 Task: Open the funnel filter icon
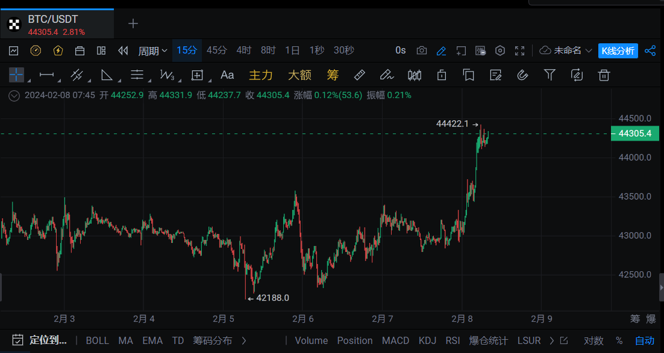550,75
